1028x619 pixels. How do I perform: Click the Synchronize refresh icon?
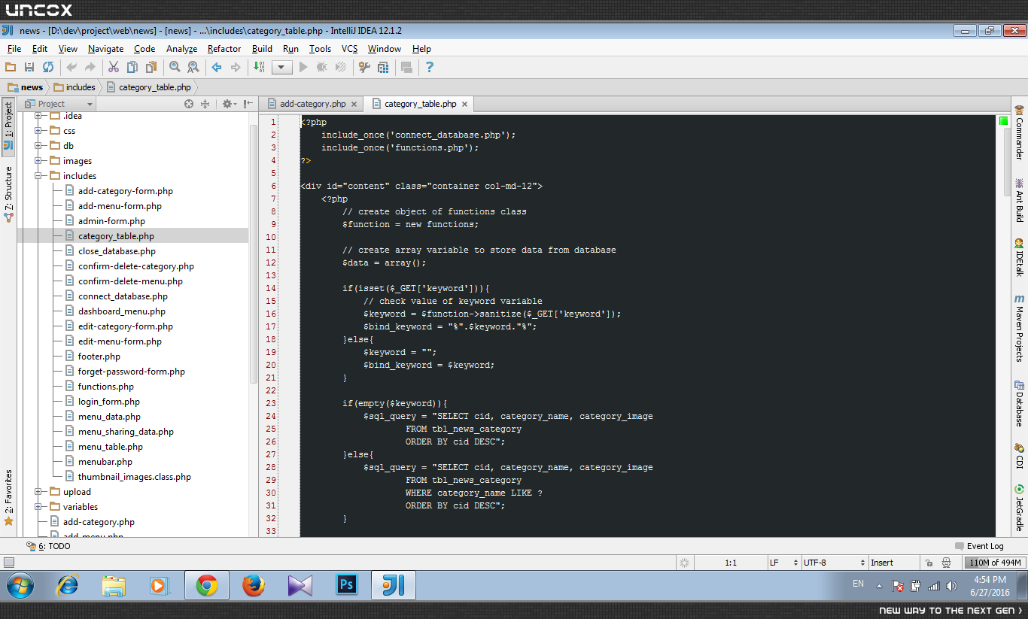[48, 68]
